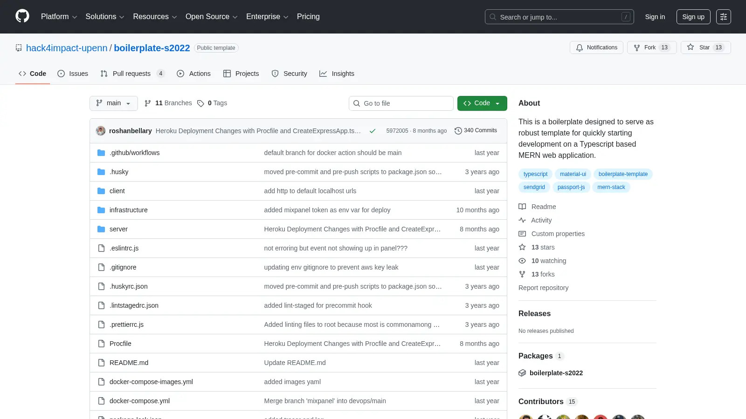Viewport: 746px width, 419px height.
Task: Click the Custom properties icon
Action: pyautogui.click(x=522, y=234)
